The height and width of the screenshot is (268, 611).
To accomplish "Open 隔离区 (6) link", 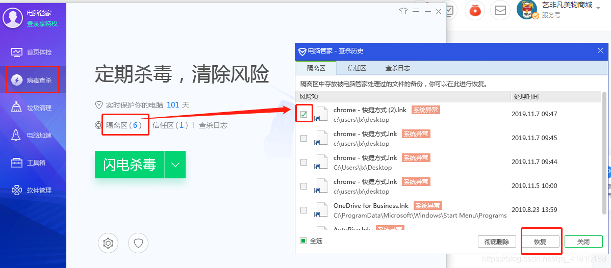I will pyautogui.click(x=124, y=125).
